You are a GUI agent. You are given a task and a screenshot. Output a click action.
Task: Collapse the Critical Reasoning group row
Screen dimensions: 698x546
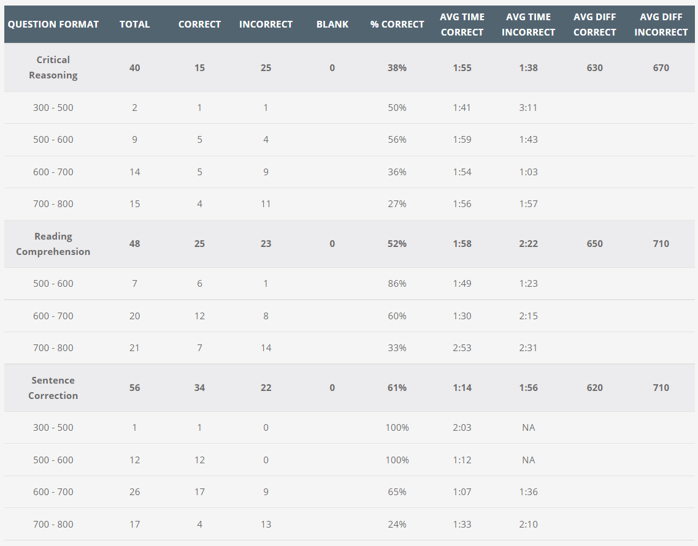click(x=53, y=67)
